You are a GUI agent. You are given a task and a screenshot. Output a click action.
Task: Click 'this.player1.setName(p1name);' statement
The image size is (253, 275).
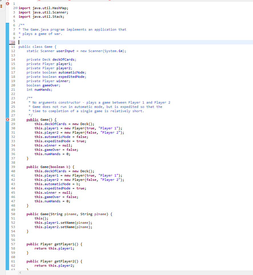click(x=63, y=223)
